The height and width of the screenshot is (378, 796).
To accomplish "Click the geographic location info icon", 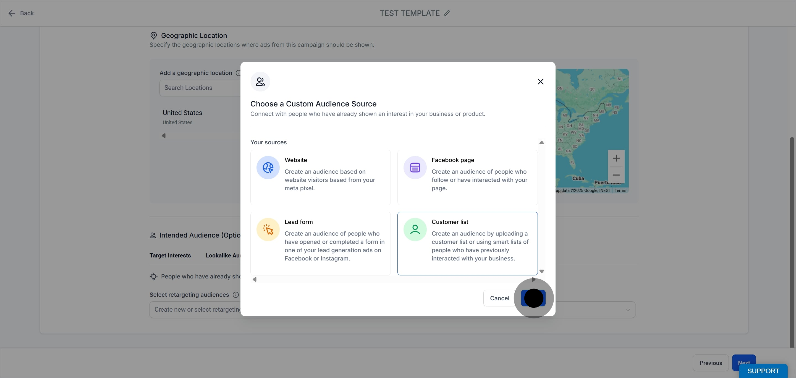I will pyautogui.click(x=238, y=73).
